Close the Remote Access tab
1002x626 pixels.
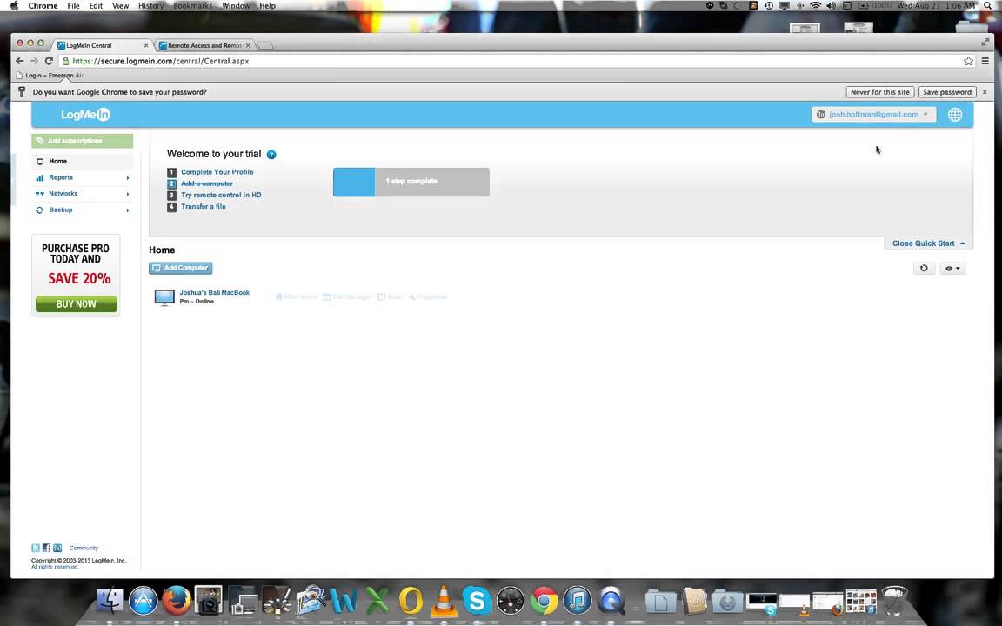coord(248,45)
